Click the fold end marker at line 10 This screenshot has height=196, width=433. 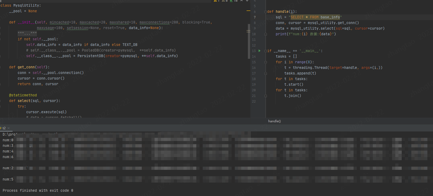266,34
